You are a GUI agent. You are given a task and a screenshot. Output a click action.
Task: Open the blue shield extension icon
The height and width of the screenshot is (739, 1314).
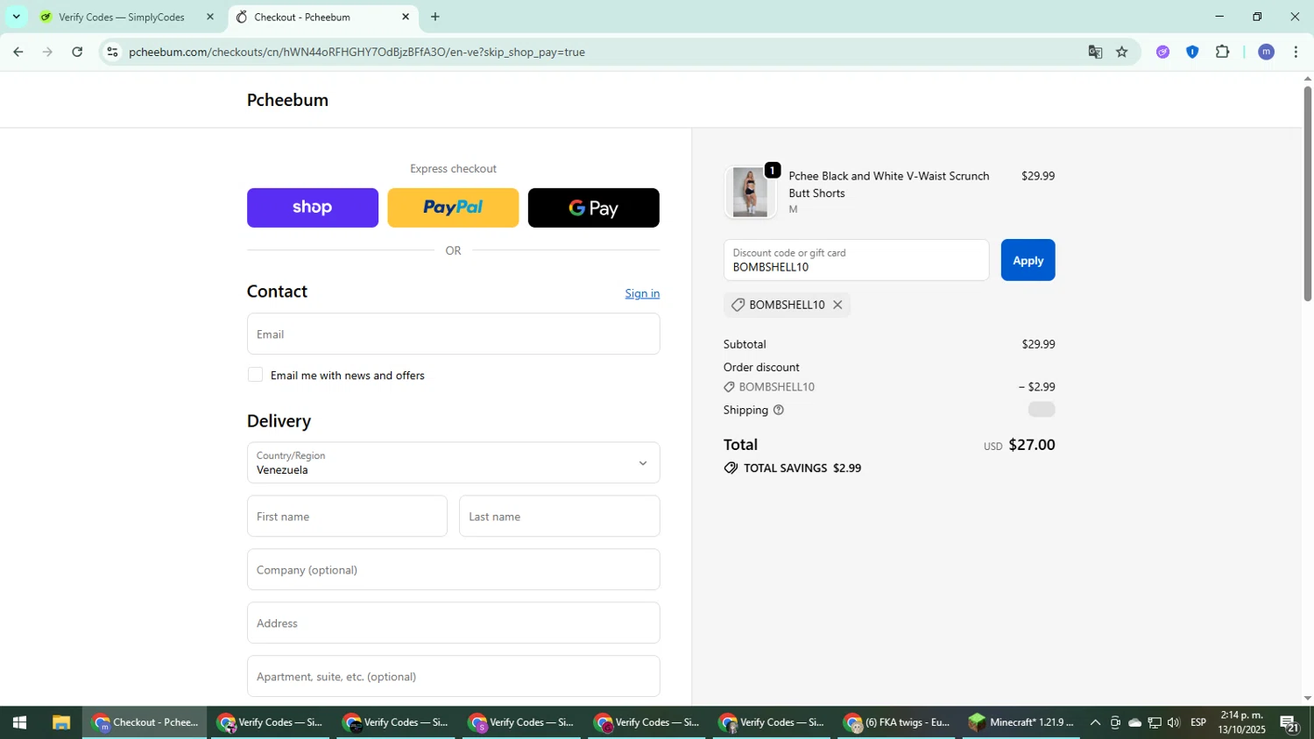(1192, 52)
